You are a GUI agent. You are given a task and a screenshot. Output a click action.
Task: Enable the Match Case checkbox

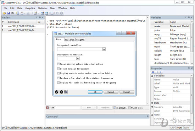point(129,108)
